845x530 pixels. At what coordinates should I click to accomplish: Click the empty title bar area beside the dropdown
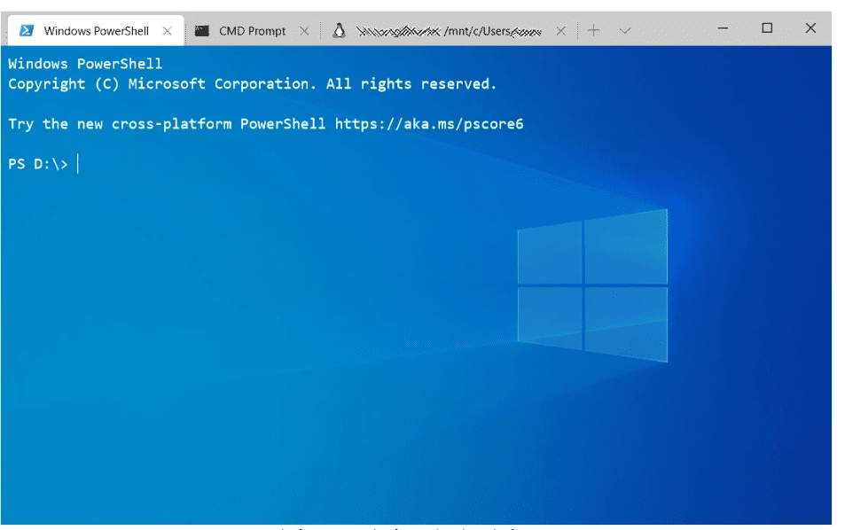(669, 29)
